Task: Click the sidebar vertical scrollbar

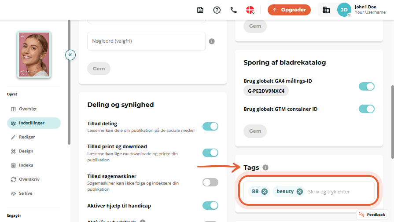Action: (x=69, y=82)
